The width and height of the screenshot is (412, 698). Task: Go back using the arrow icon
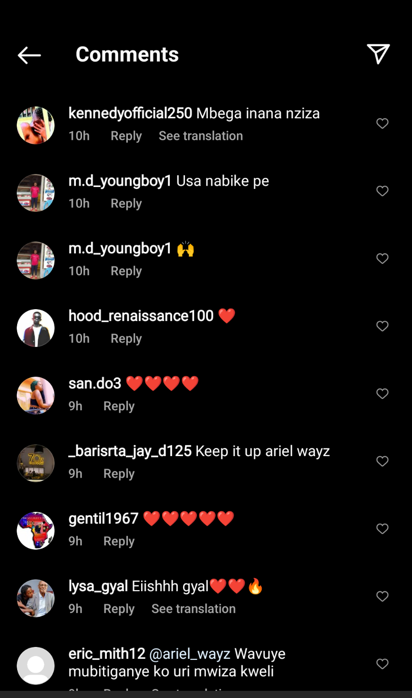[29, 55]
